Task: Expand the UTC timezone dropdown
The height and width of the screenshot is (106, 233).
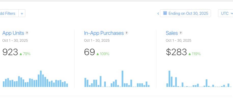Action: point(226,13)
